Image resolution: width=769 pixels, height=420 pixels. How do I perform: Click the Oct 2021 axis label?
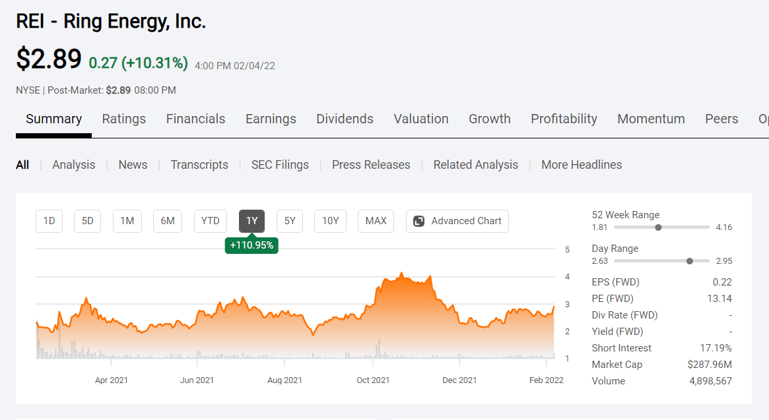click(x=373, y=380)
